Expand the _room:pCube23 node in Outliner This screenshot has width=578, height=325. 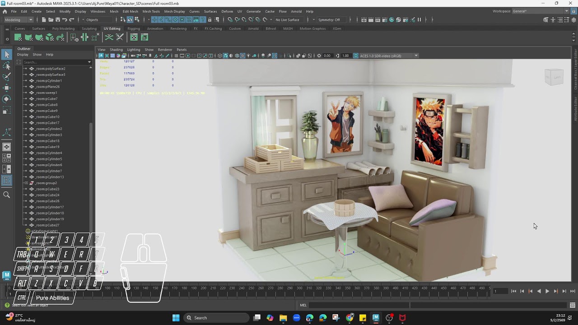click(25, 189)
